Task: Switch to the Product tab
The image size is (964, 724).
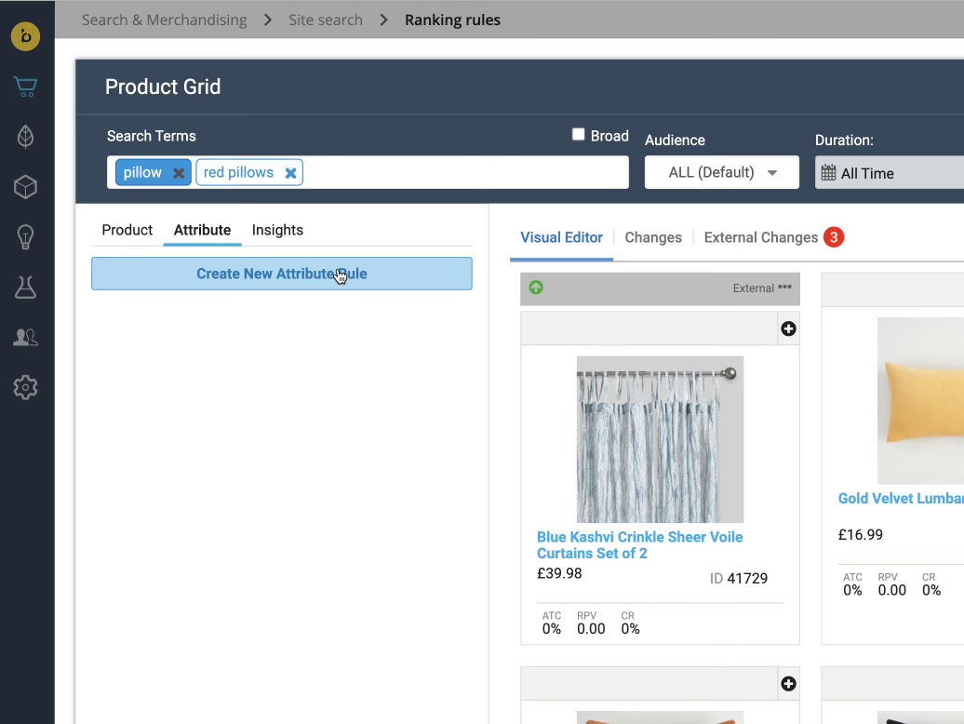Action: [127, 230]
